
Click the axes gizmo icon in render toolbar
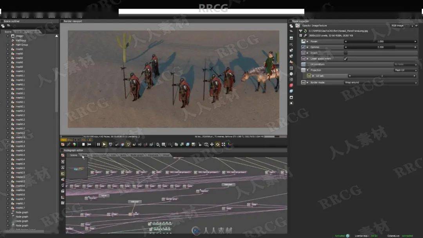click(229, 144)
